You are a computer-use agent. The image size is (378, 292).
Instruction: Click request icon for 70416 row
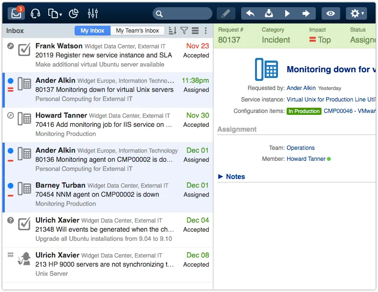click(x=24, y=119)
